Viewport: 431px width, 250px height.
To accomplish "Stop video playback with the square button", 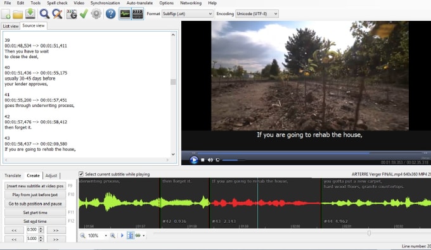I will 203,159.
